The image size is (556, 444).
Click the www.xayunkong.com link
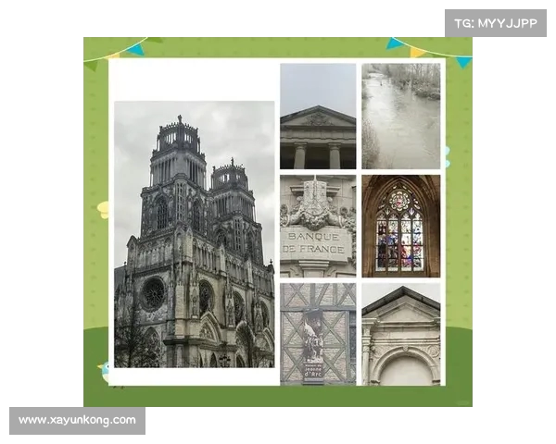77,420
